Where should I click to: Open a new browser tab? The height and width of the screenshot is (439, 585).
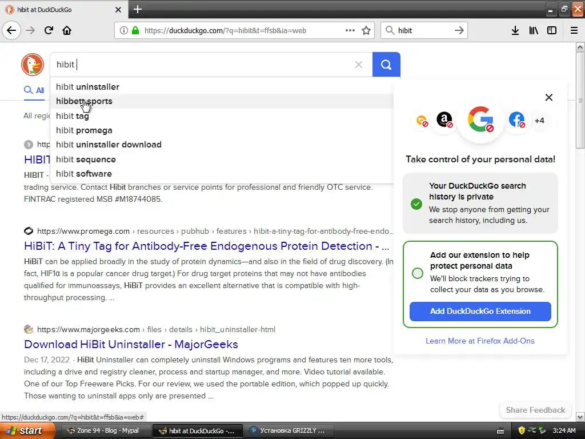click(x=137, y=9)
